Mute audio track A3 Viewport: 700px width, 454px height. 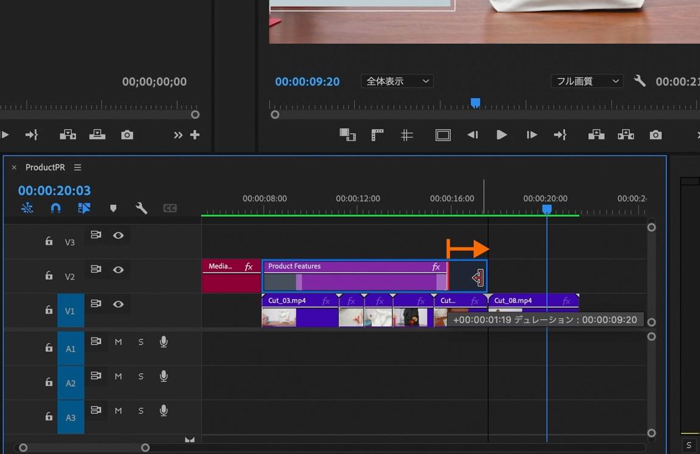click(x=118, y=410)
